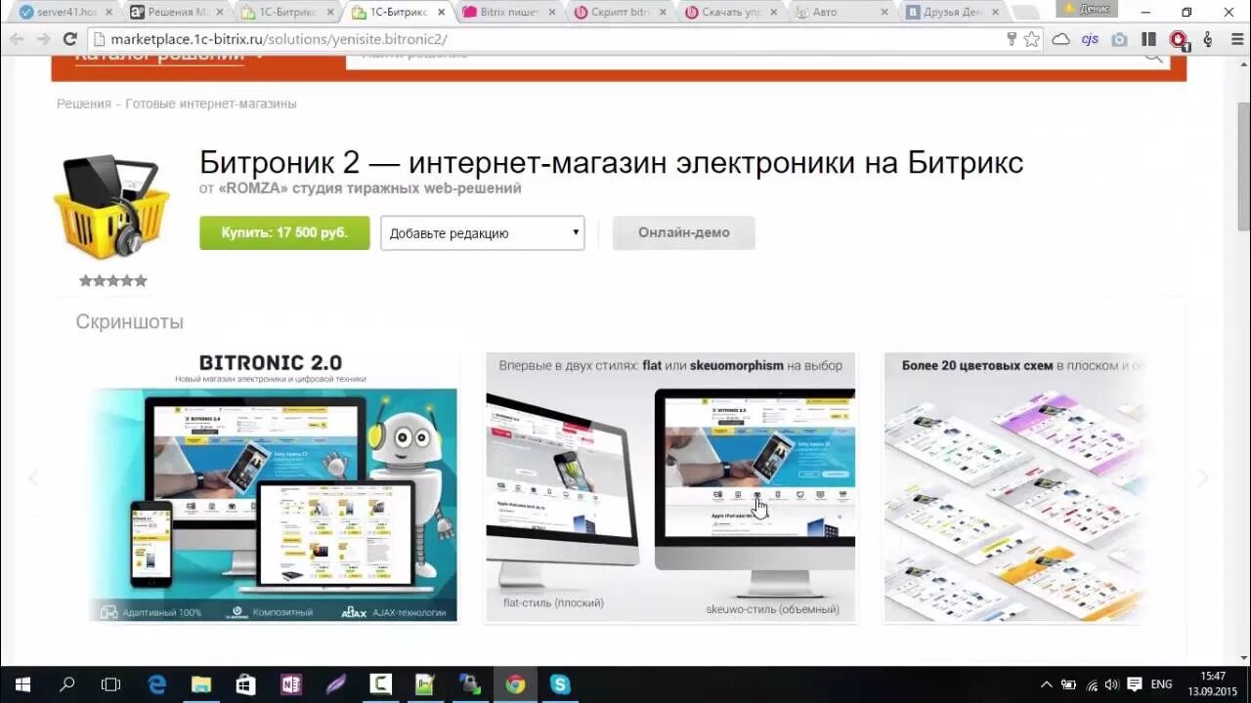
Task: Open Windows Store from the taskbar
Action: (246, 684)
